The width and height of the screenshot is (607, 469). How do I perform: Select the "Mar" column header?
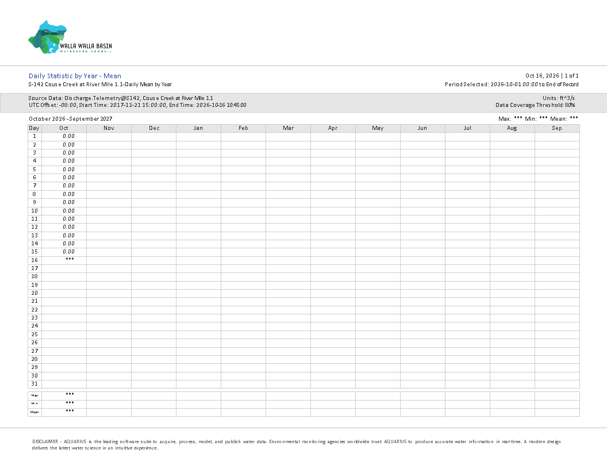click(289, 128)
